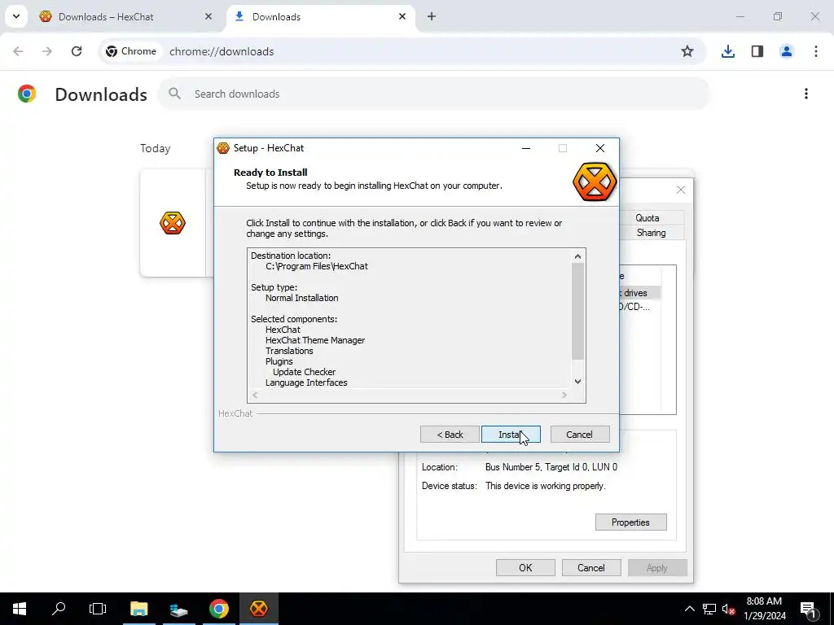Go back with the < Back button

tap(450, 435)
